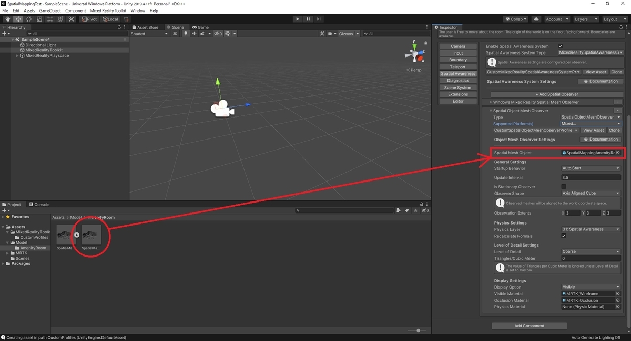The image size is (631, 341).
Task: Search assets by type icon
Action: pyautogui.click(x=398, y=210)
